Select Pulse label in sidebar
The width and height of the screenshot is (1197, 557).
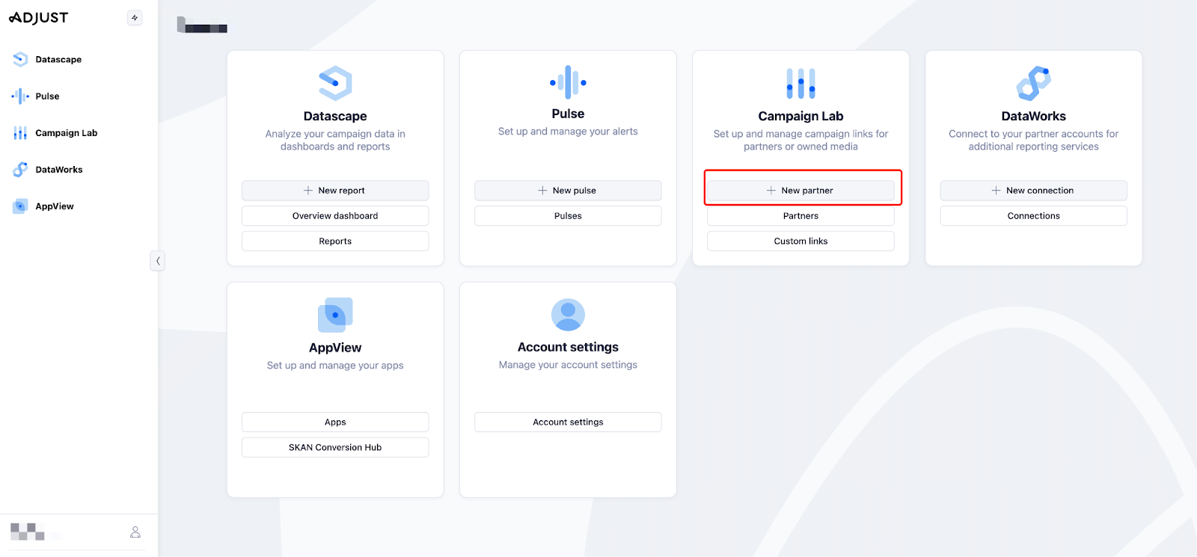[47, 96]
